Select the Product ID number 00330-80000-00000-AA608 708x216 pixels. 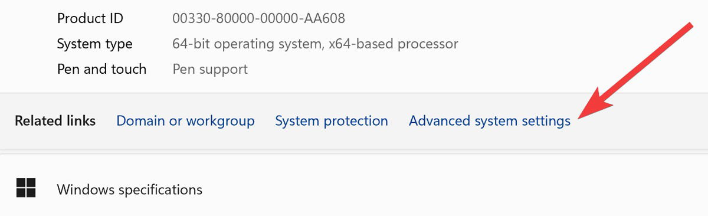point(258,18)
